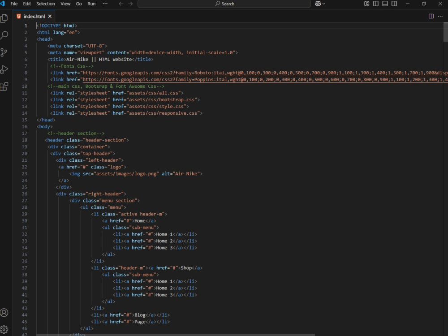
Task: Click the "active header-m" class value
Action: 141,214
